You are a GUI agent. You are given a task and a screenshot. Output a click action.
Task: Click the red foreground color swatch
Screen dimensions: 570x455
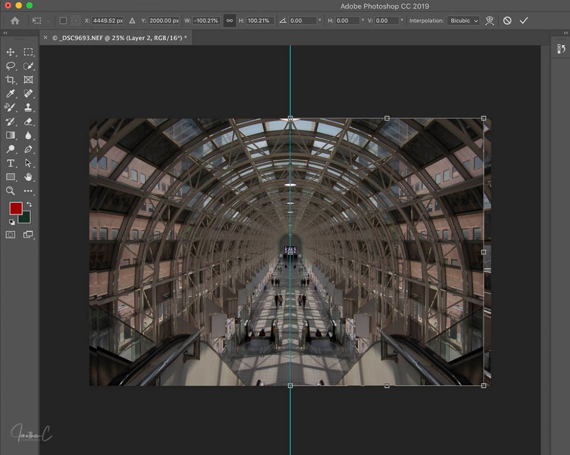click(x=15, y=208)
